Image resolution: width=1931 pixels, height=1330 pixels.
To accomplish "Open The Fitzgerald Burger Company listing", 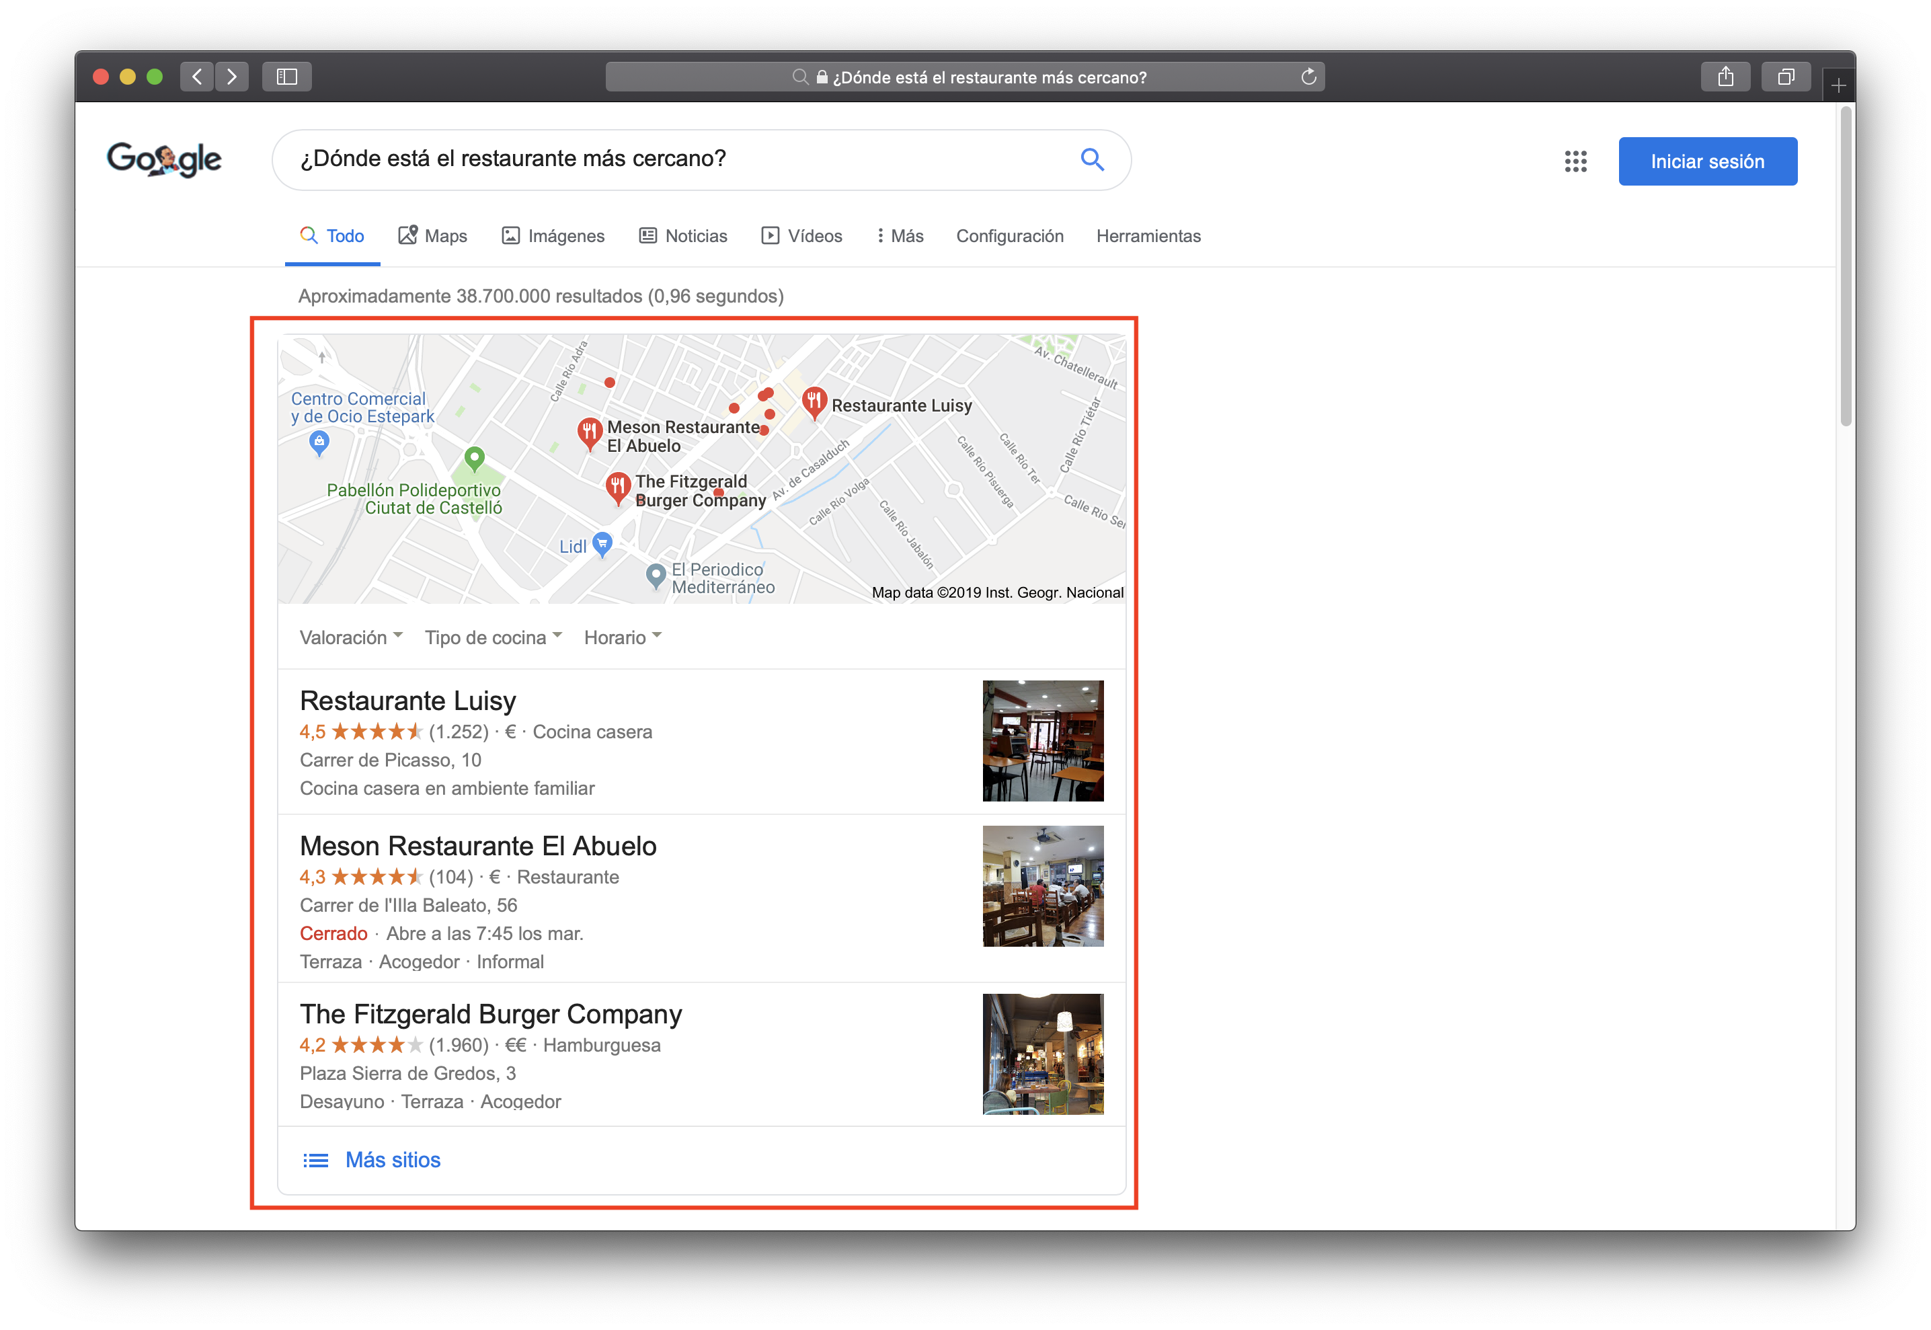I will coord(491,1013).
